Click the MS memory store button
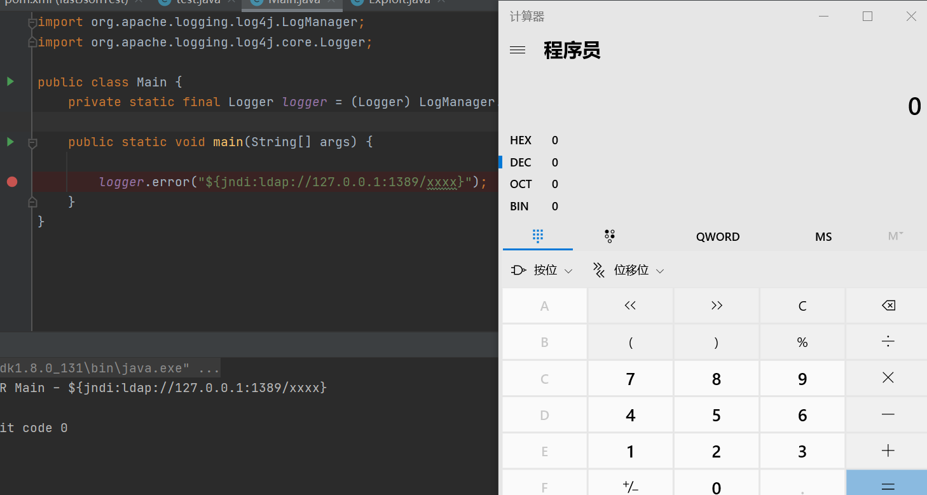This screenshot has height=495, width=927. [x=823, y=236]
